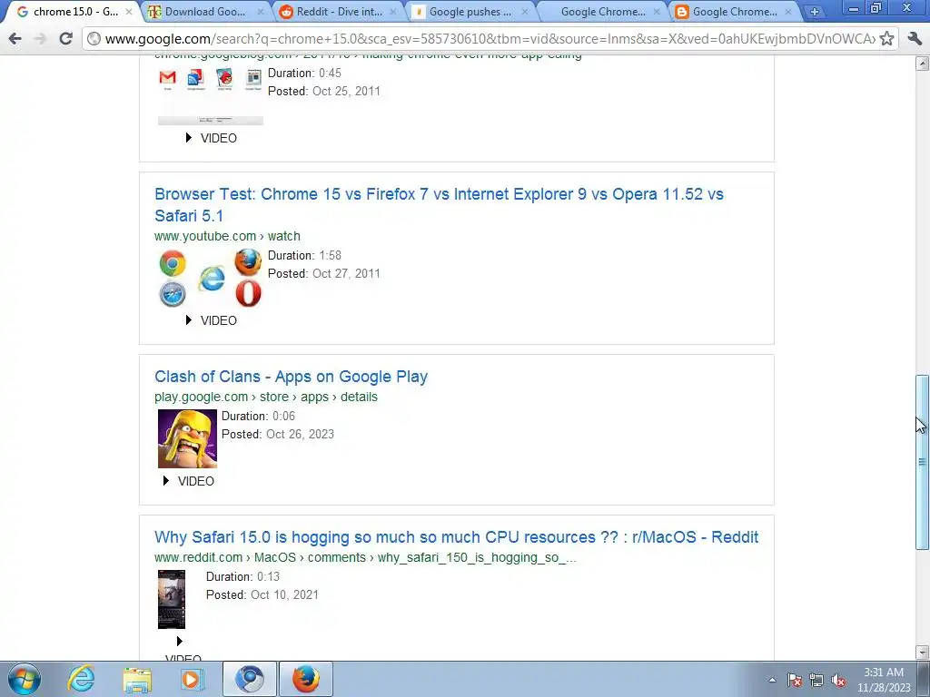Switch to the Blogger-icon 'Google Chrome...' tab
The height and width of the screenshot is (697, 930).
pos(734,11)
